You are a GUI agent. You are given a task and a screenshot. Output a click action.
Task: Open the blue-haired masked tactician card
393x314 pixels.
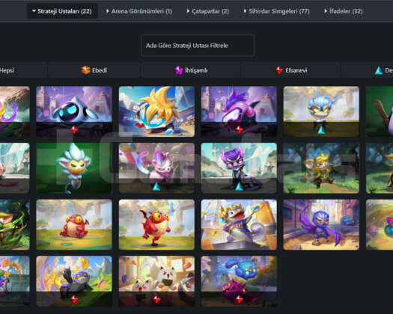click(321, 111)
